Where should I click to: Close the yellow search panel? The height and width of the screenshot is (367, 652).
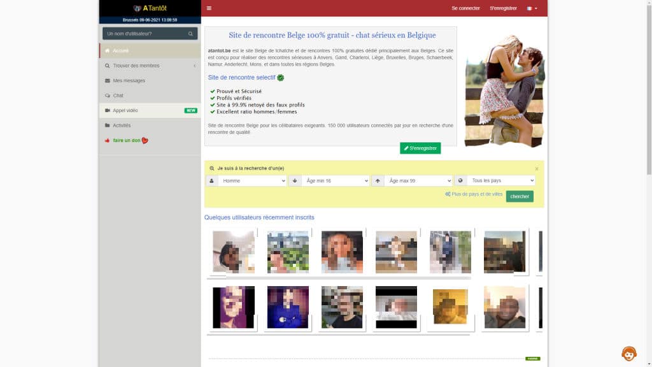tap(537, 169)
